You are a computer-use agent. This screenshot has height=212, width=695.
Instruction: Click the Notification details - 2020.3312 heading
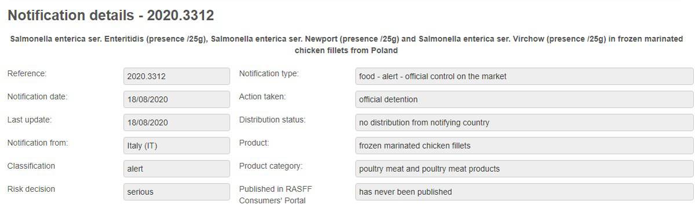click(111, 16)
